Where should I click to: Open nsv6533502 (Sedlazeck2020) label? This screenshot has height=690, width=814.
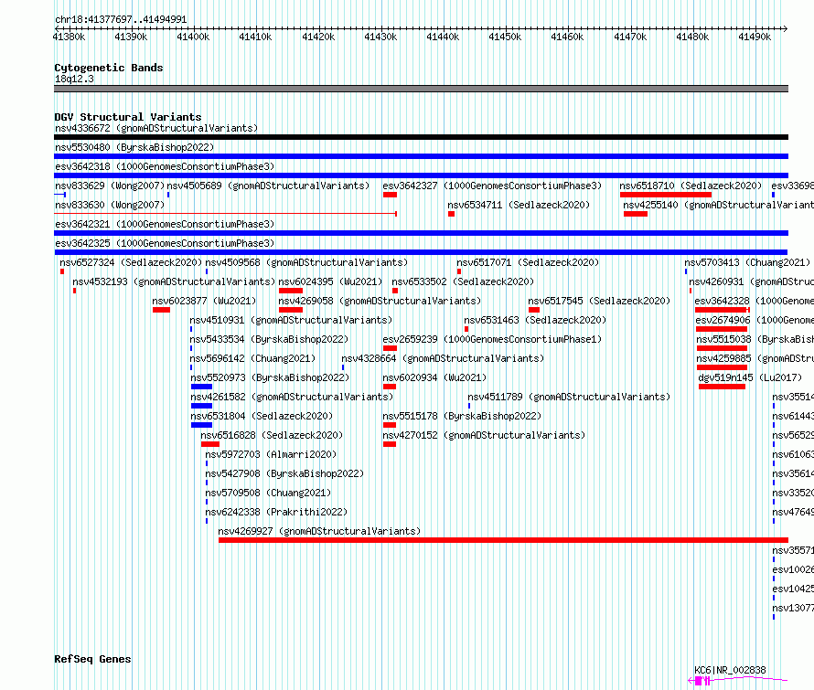[463, 281]
